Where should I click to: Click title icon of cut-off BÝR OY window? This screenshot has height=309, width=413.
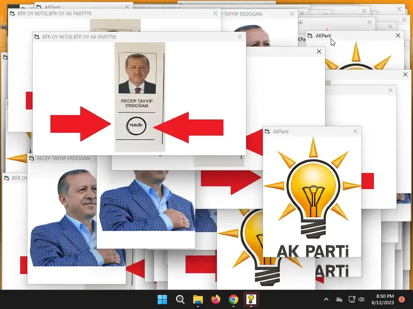click(x=7, y=178)
